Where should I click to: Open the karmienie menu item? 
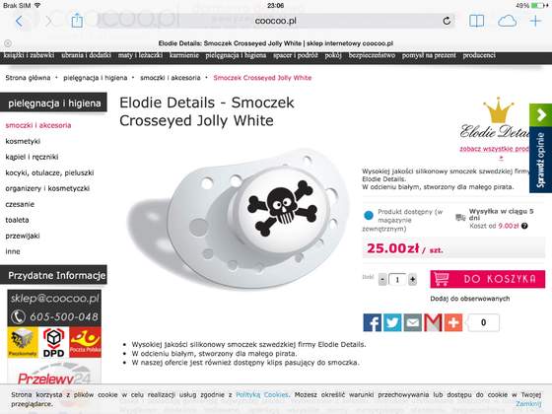pyautogui.click(x=183, y=55)
